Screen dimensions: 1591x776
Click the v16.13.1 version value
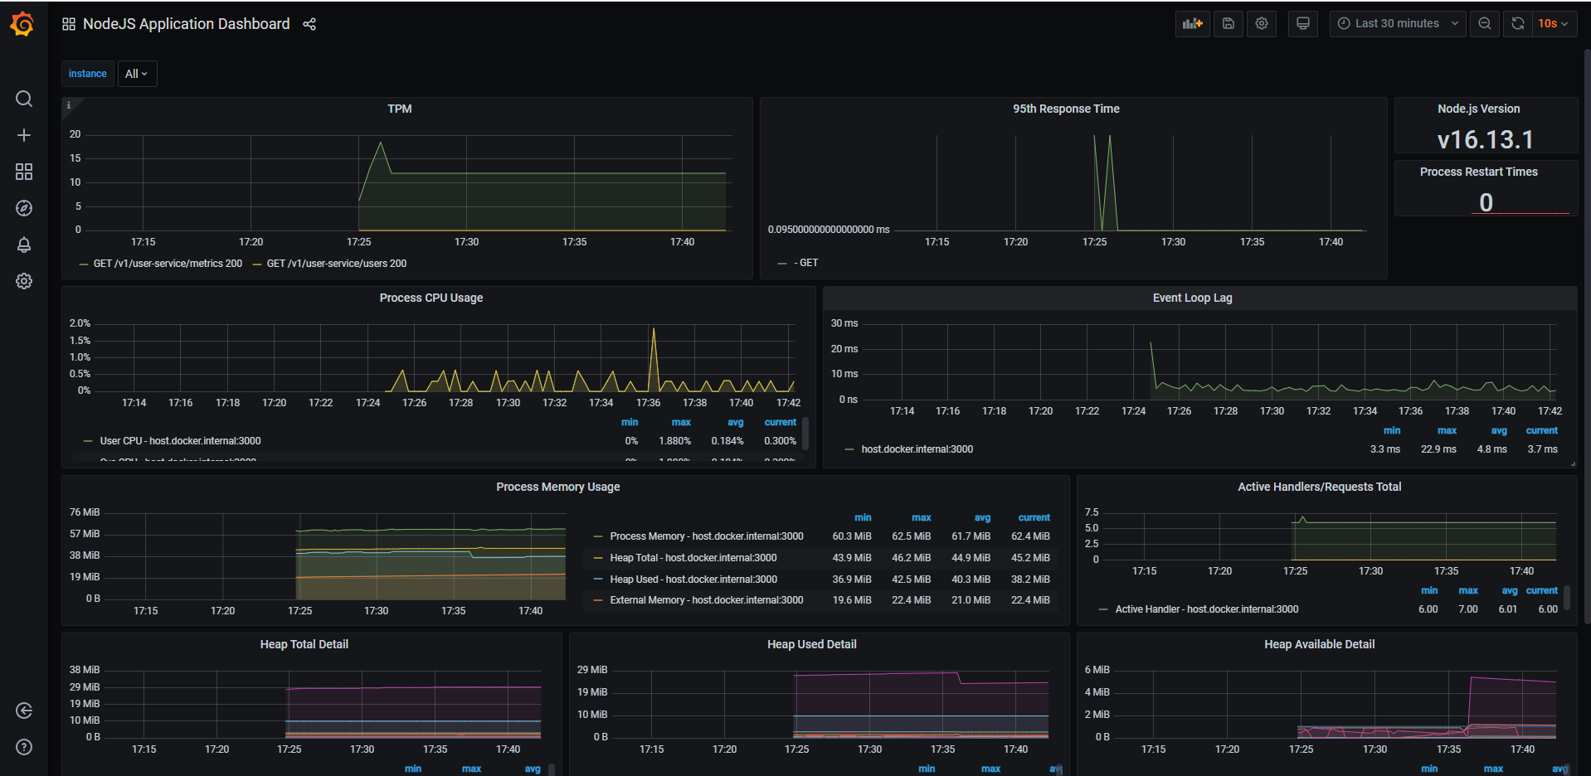coord(1486,139)
